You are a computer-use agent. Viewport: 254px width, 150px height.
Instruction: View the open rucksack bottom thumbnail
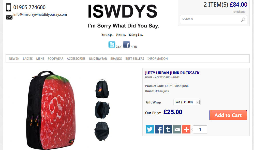coord(102,131)
